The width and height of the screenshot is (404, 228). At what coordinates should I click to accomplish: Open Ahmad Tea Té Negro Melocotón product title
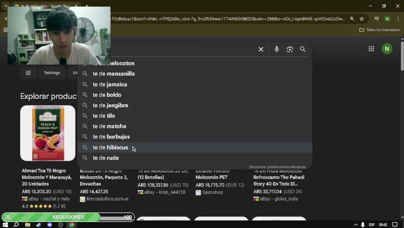pos(47,177)
